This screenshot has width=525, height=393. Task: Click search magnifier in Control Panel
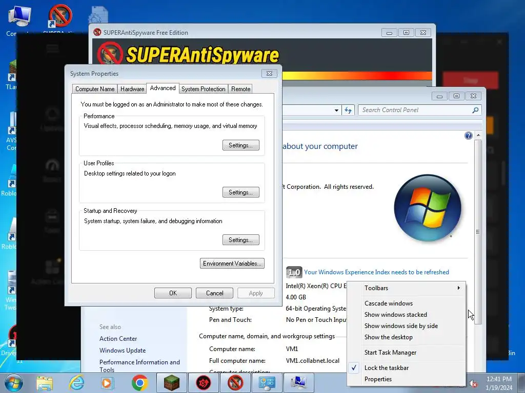point(475,110)
